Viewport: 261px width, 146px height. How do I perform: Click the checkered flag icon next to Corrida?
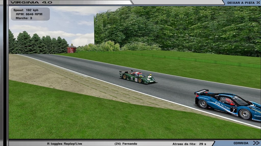(x=256, y=143)
